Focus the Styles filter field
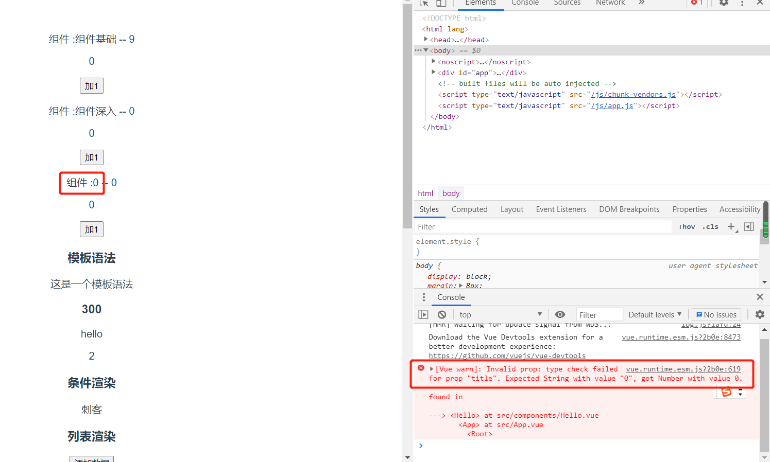The width and height of the screenshot is (770, 462). pyautogui.click(x=543, y=226)
